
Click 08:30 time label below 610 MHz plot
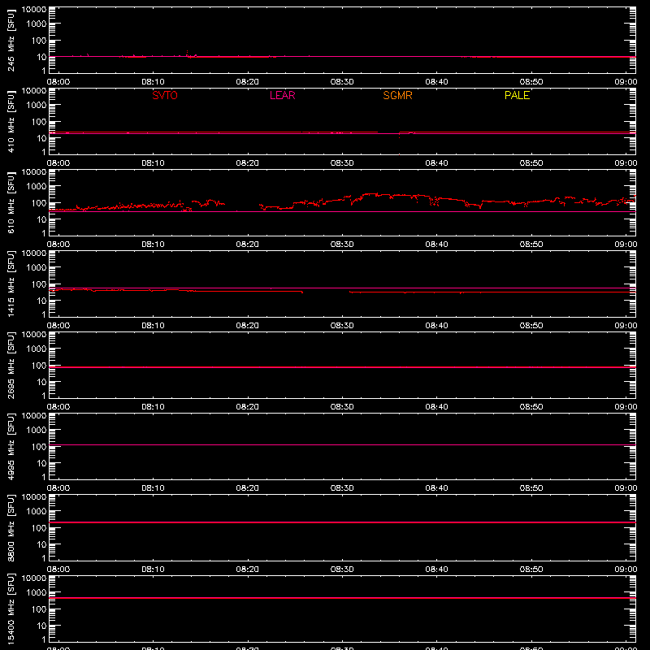(342, 245)
